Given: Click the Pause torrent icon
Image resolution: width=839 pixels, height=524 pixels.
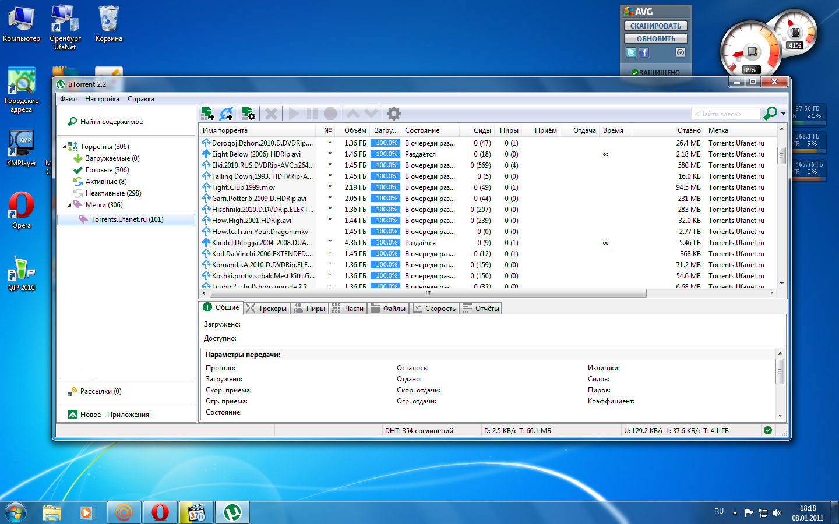Looking at the screenshot, I should pyautogui.click(x=312, y=114).
